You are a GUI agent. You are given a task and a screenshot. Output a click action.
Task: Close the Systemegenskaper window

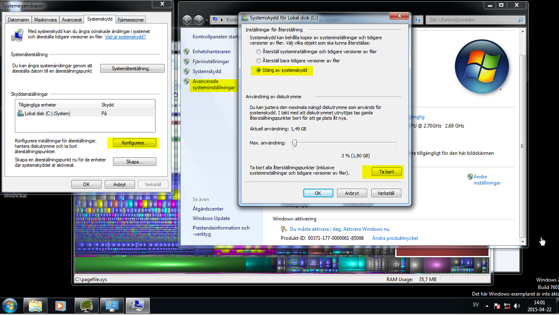[x=163, y=4]
